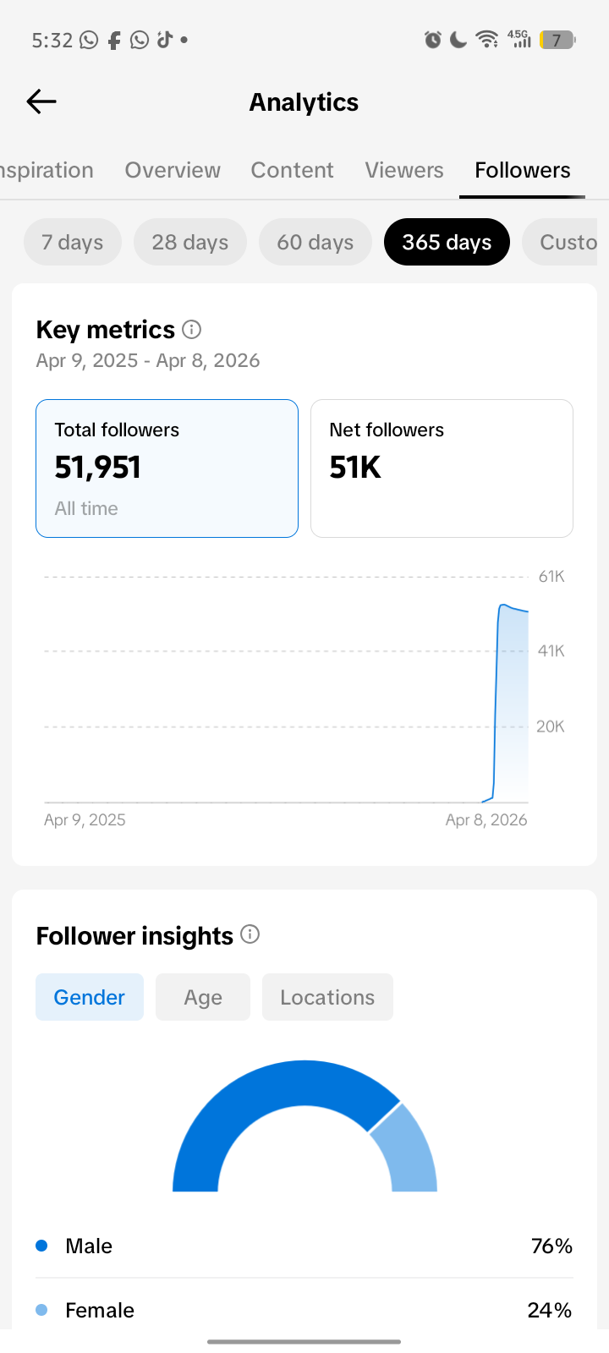Tap the Facebook notification icon
The height and width of the screenshot is (1353, 609).
coord(114,40)
